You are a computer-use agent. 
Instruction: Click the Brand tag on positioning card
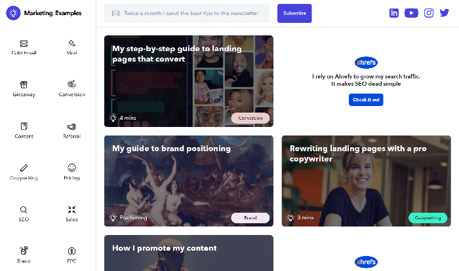point(250,218)
